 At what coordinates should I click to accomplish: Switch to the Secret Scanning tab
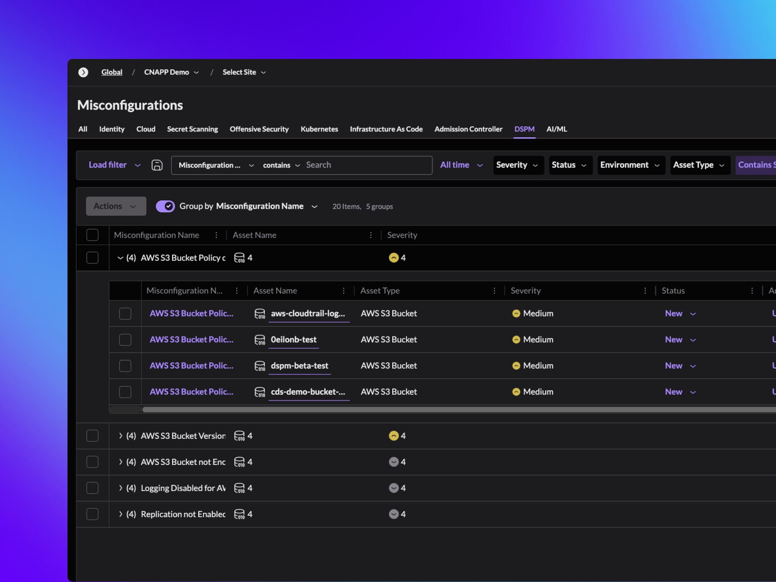tap(192, 129)
